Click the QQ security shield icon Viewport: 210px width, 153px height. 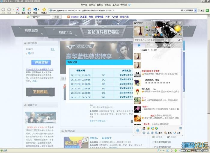point(152,133)
